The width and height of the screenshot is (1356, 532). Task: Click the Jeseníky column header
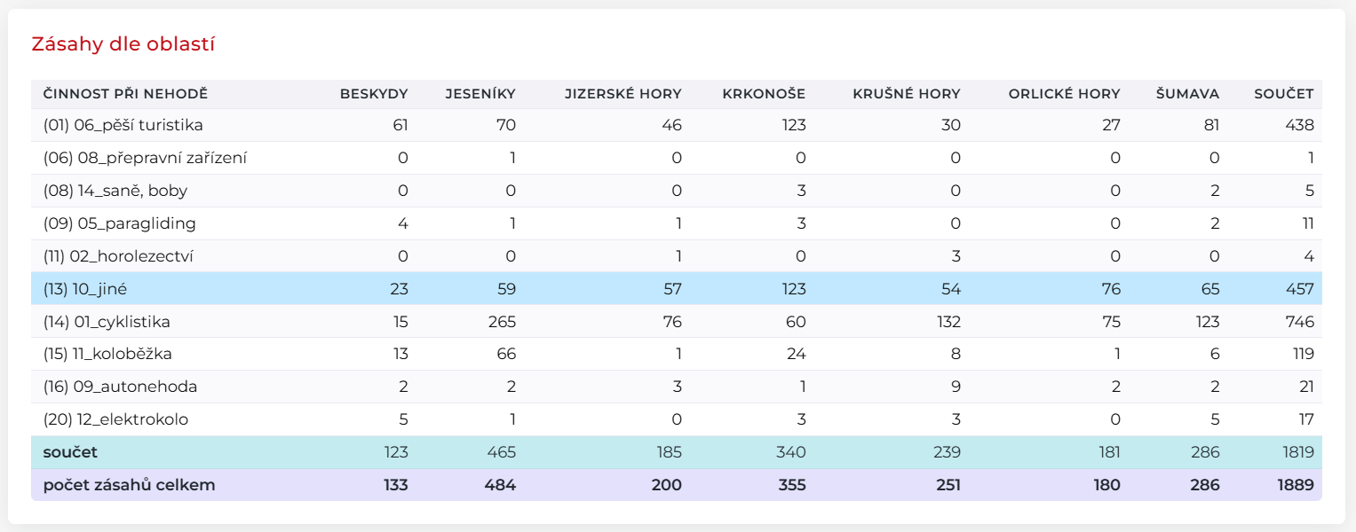coord(480,94)
